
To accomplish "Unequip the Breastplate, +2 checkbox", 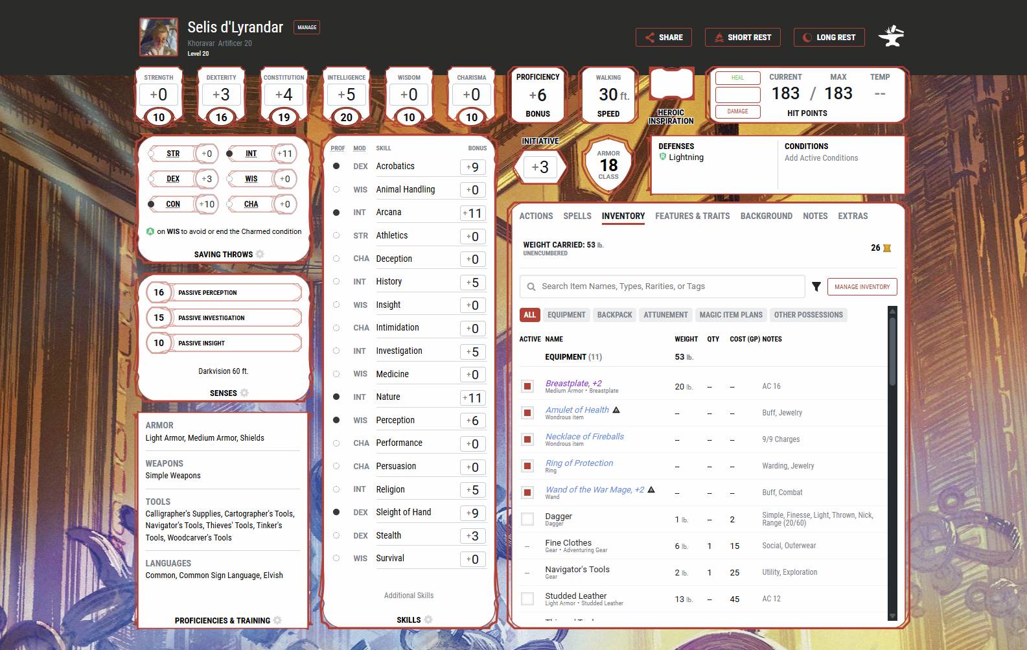I will (527, 386).
